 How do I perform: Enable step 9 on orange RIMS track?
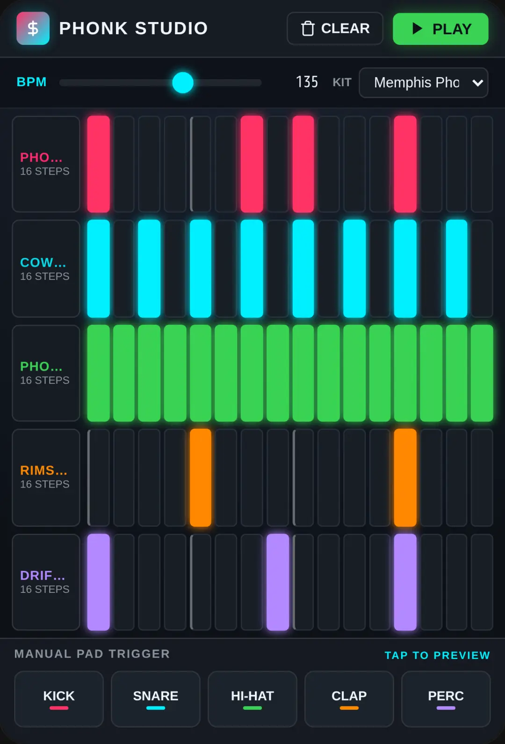pos(303,478)
